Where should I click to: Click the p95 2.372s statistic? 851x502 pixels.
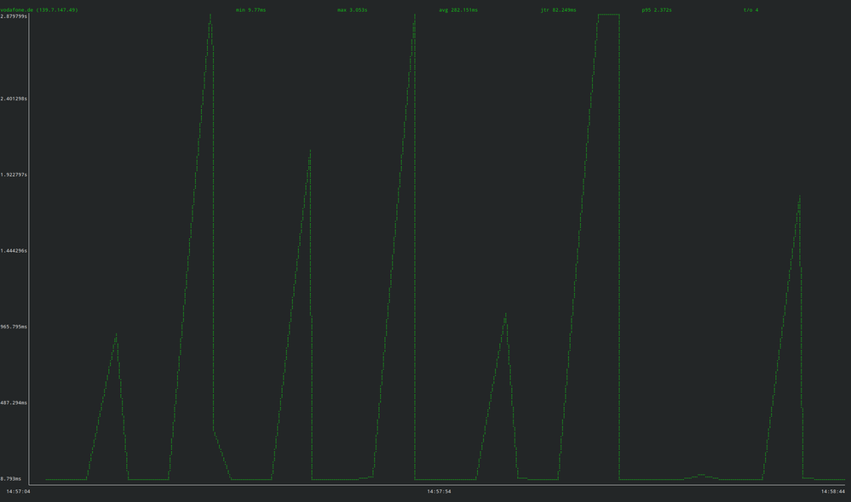[x=657, y=9]
